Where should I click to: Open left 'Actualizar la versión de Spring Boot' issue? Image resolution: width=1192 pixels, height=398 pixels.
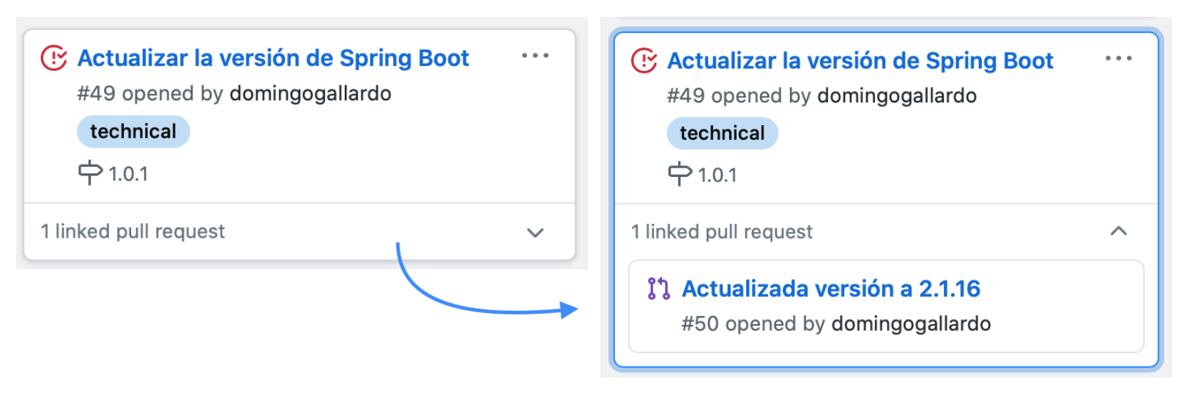point(273,58)
